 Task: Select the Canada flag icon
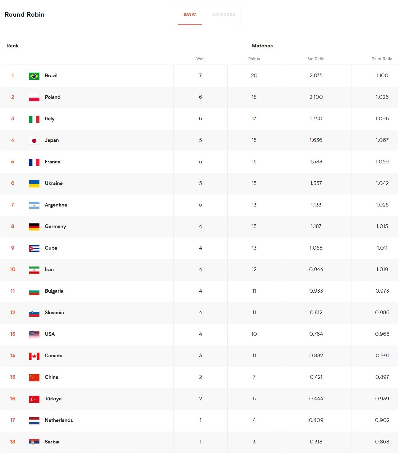click(x=34, y=356)
